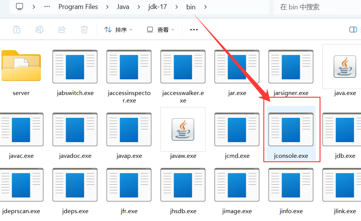The height and width of the screenshot is (221, 361).
Task: Select the jconsole.exe file icon
Action: pos(291,129)
